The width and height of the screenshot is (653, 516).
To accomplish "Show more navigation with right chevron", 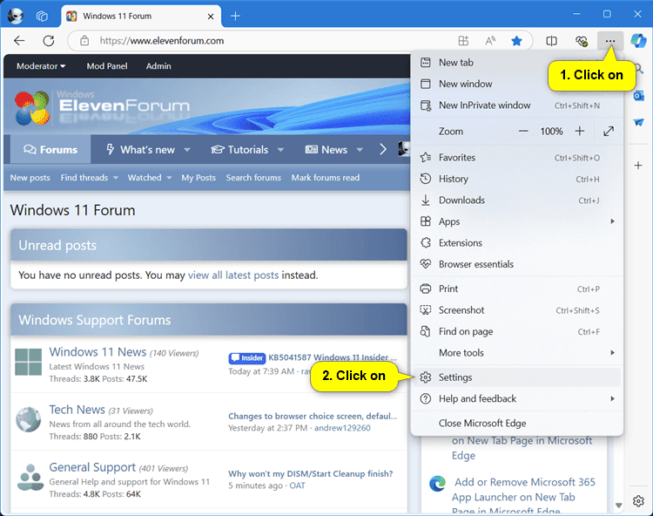I will tap(383, 149).
